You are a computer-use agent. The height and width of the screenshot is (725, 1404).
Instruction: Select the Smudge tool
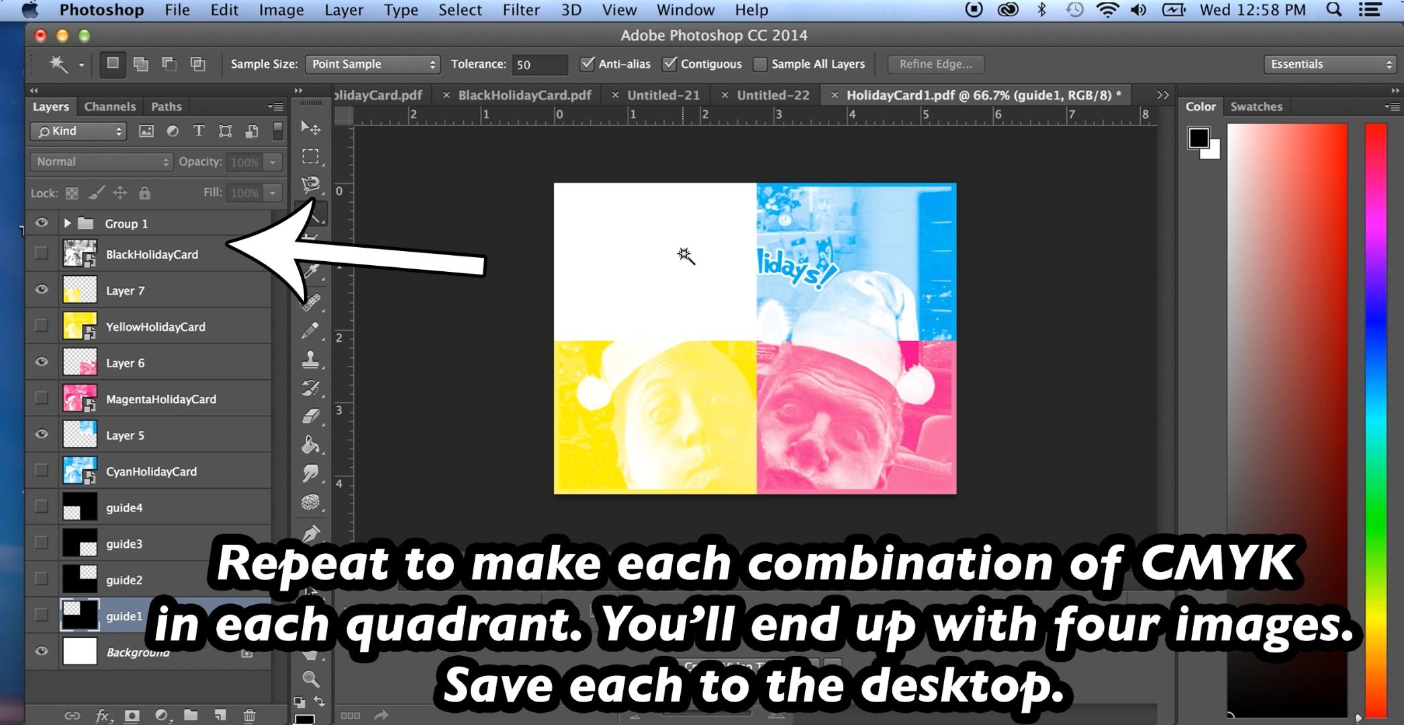pyautogui.click(x=310, y=474)
